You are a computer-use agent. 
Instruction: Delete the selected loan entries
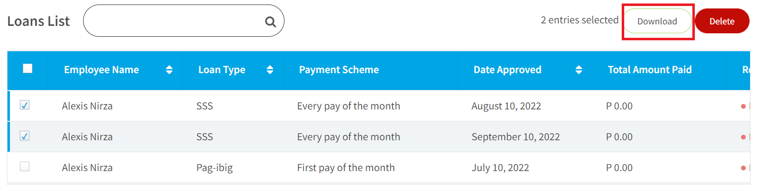click(x=722, y=21)
